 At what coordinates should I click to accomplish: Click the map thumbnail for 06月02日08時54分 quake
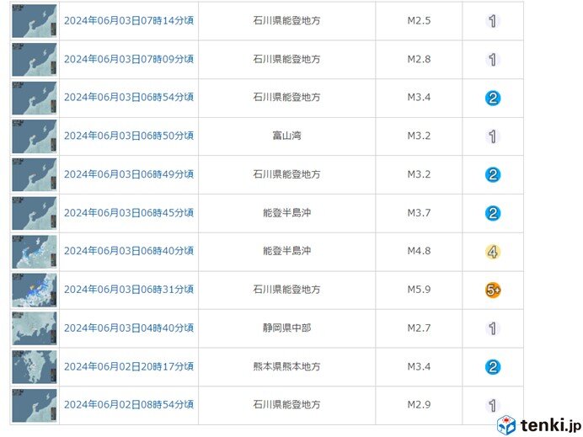click(35, 405)
